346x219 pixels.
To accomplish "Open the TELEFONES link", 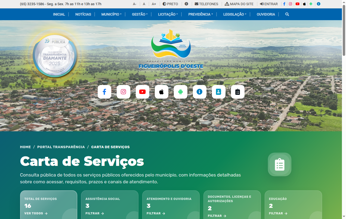I will pyautogui.click(x=206, y=4).
